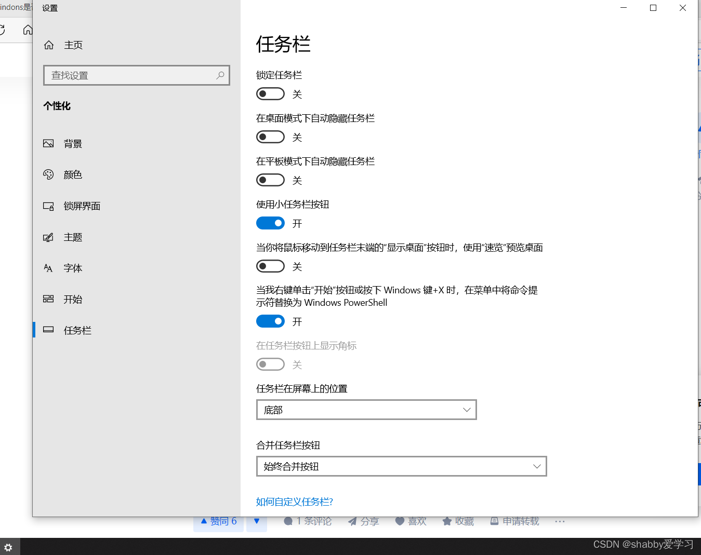701x555 pixels.
Task: Click 1 条评论 on the webpage
Action: click(308, 521)
